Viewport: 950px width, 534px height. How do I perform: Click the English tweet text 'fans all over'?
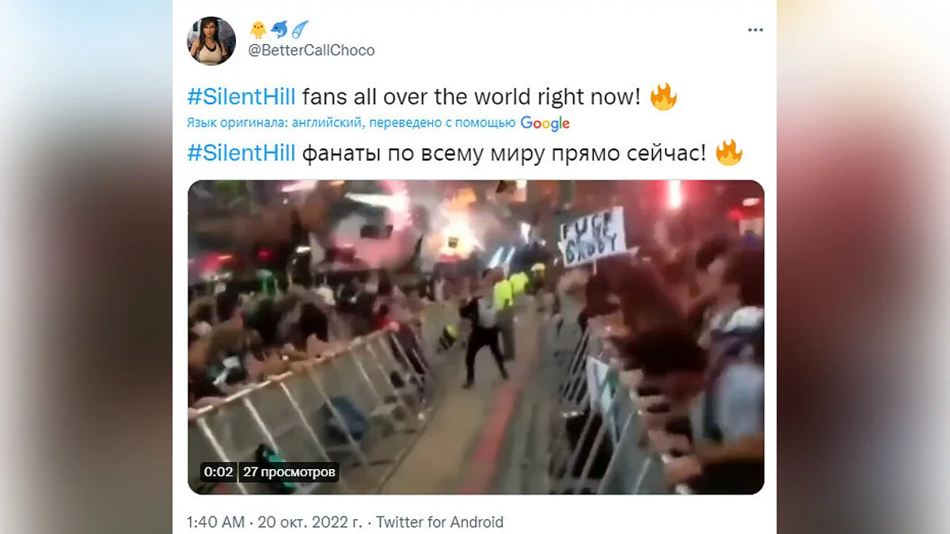pos(360,98)
